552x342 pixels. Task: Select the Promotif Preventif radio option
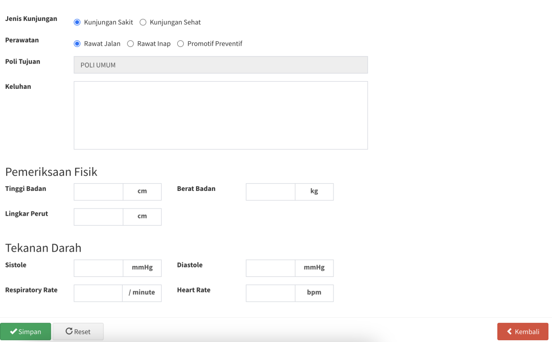click(x=181, y=44)
